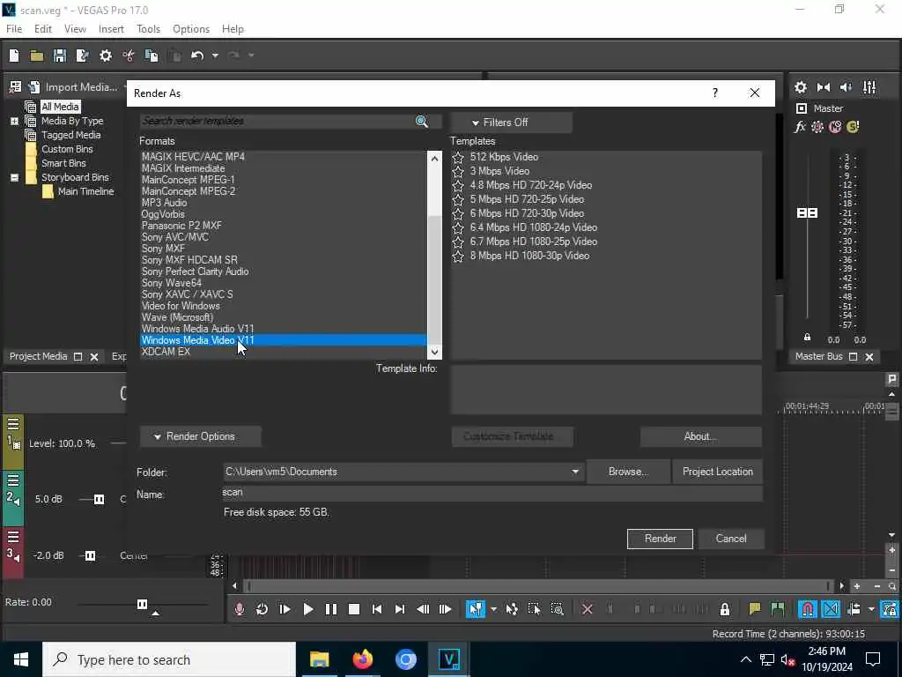Click the Pause button in transport bar
The height and width of the screenshot is (677, 902).
(x=331, y=609)
